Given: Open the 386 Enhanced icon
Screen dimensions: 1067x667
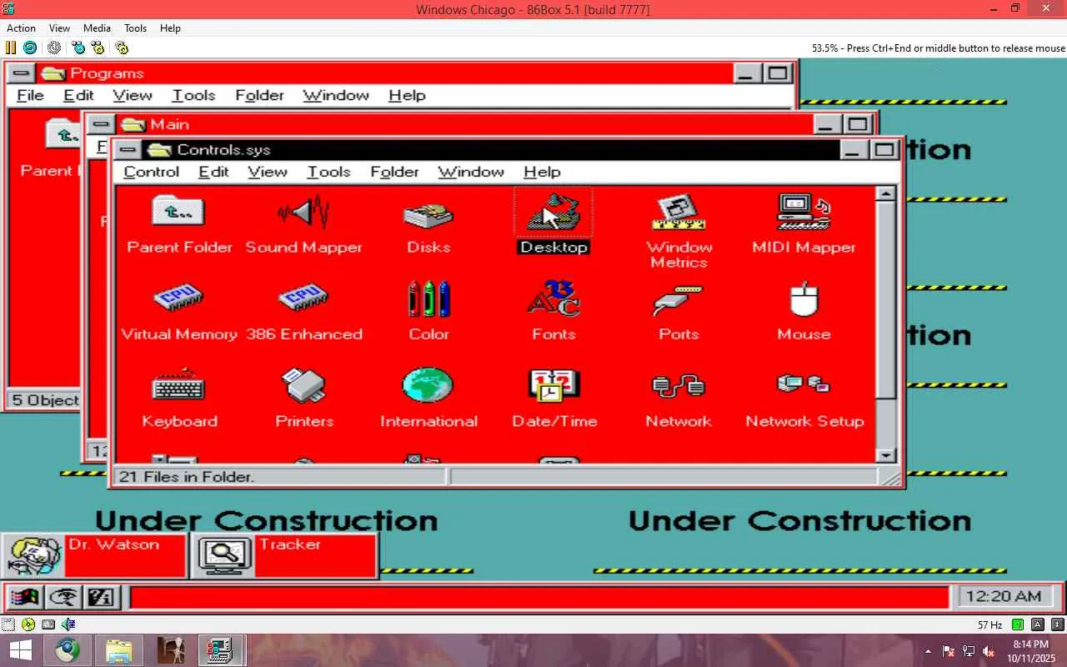Looking at the screenshot, I should point(303,299).
